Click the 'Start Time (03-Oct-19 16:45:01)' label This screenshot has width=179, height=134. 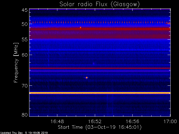pos(100,127)
